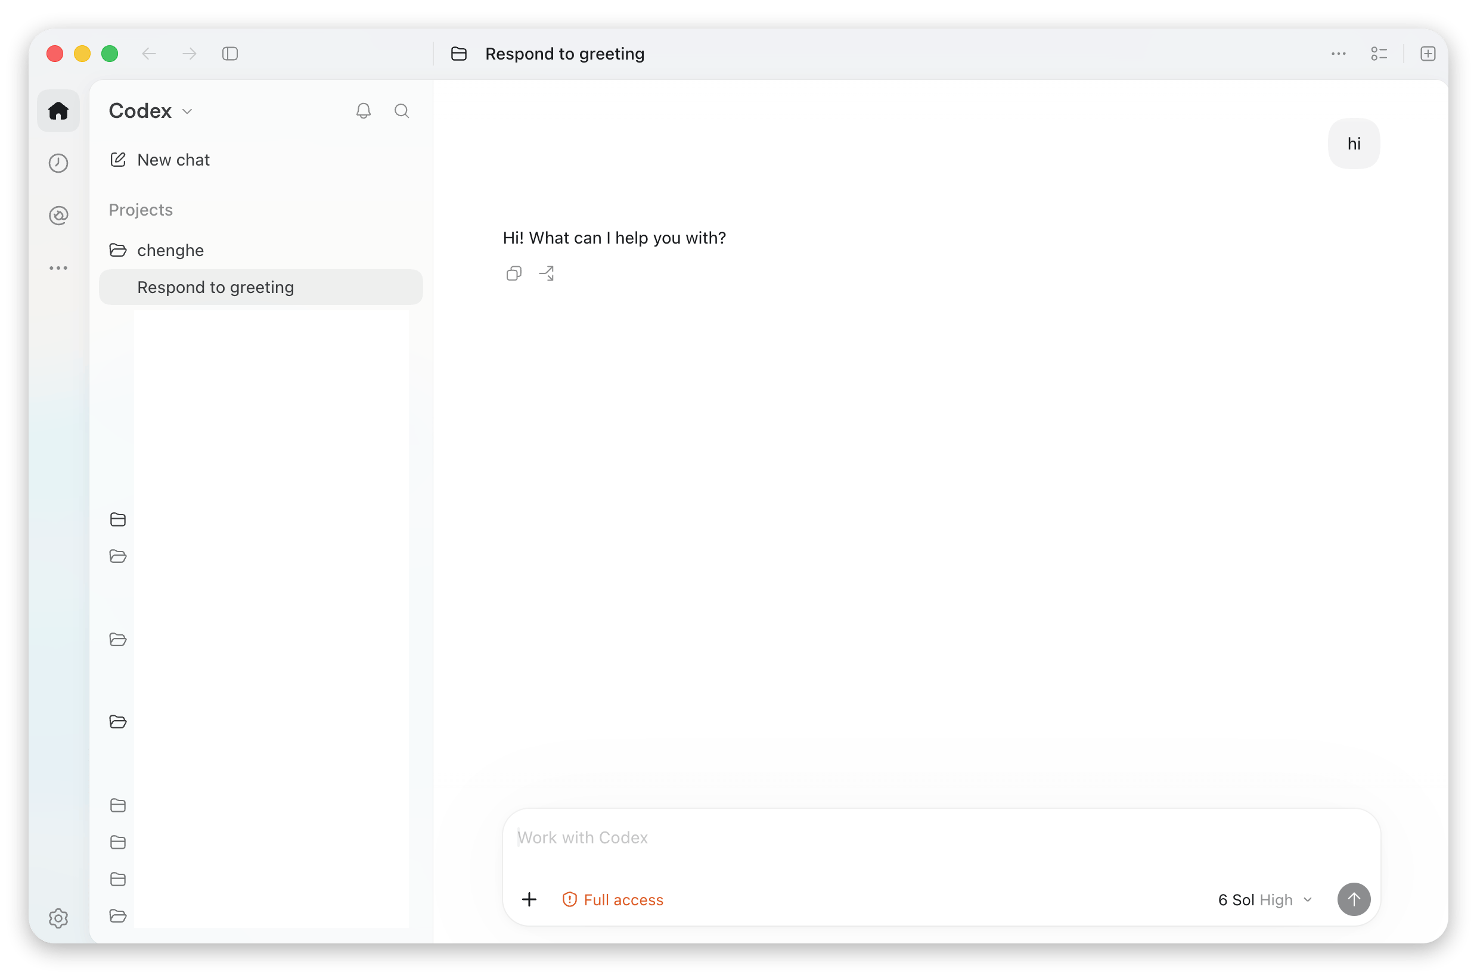Click the notifications bell icon
Screen dimensions: 1477x972
[364, 111]
